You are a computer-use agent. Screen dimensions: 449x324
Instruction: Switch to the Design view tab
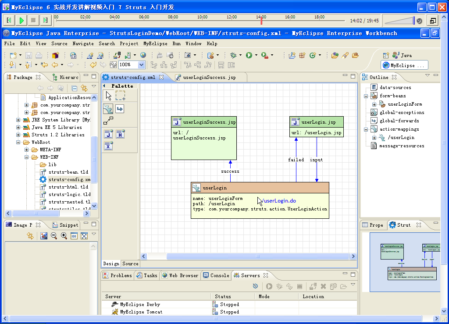coord(111,263)
